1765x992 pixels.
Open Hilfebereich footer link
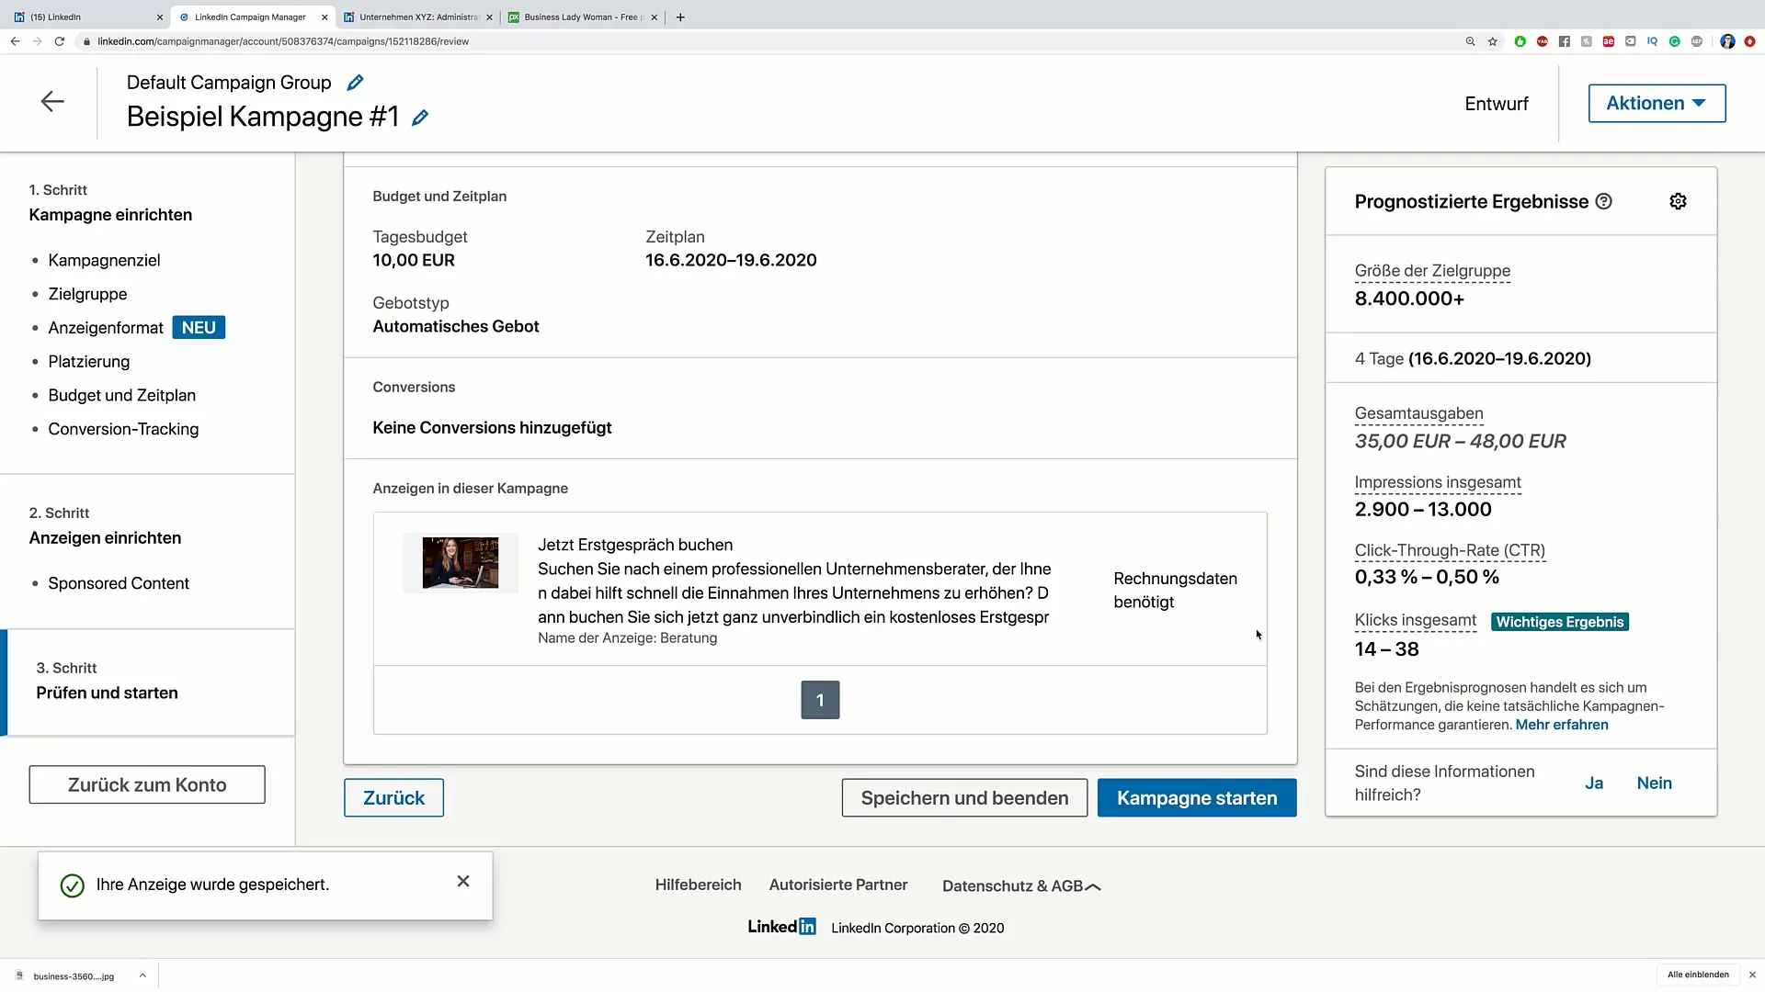coord(698,885)
